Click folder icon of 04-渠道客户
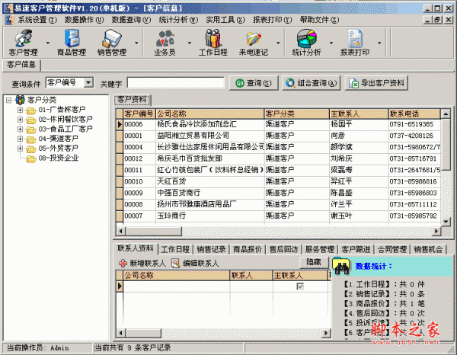Image resolution: width=457 pixels, height=355 pixels. point(31,139)
